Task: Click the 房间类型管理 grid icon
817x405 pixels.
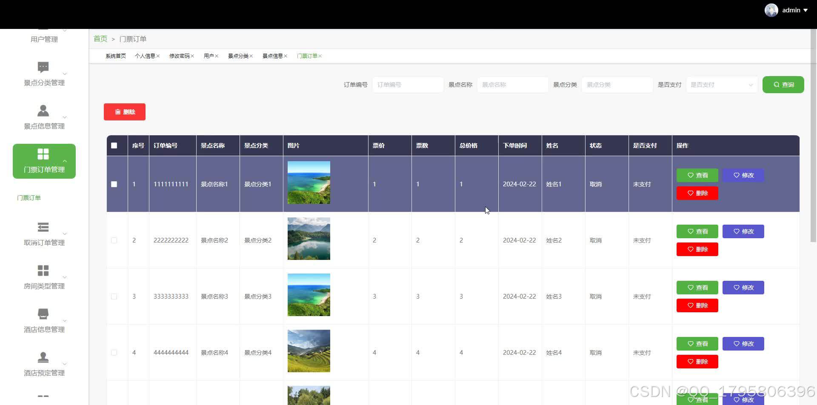Action: tap(43, 271)
